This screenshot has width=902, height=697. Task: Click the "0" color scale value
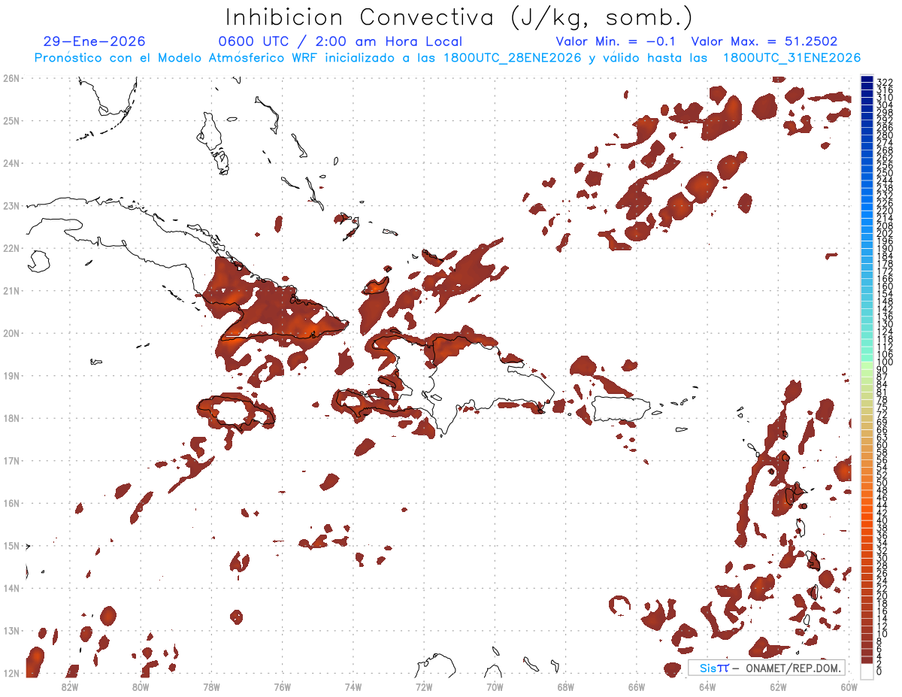pyautogui.click(x=880, y=671)
